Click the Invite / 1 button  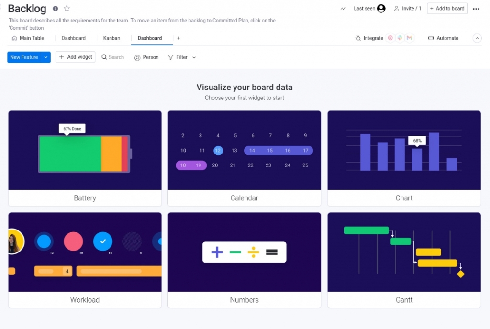[x=407, y=9]
